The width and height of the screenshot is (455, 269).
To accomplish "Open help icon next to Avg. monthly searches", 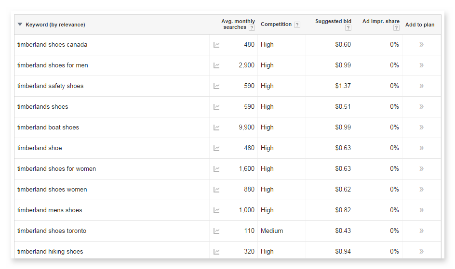I will pyautogui.click(x=252, y=28).
